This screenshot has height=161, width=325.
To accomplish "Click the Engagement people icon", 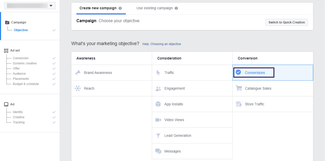I will [158, 89].
